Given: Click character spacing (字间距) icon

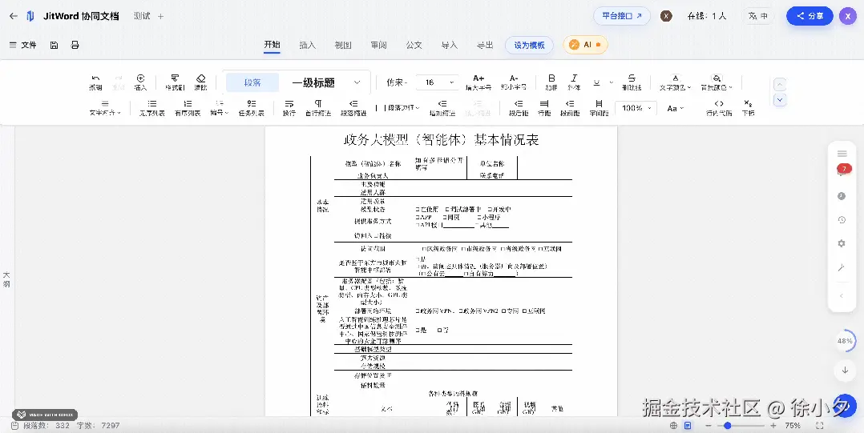Looking at the screenshot, I should (x=599, y=108).
